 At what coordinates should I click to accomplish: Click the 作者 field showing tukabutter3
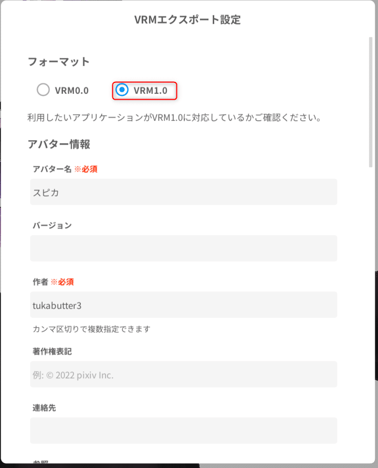[x=183, y=304]
